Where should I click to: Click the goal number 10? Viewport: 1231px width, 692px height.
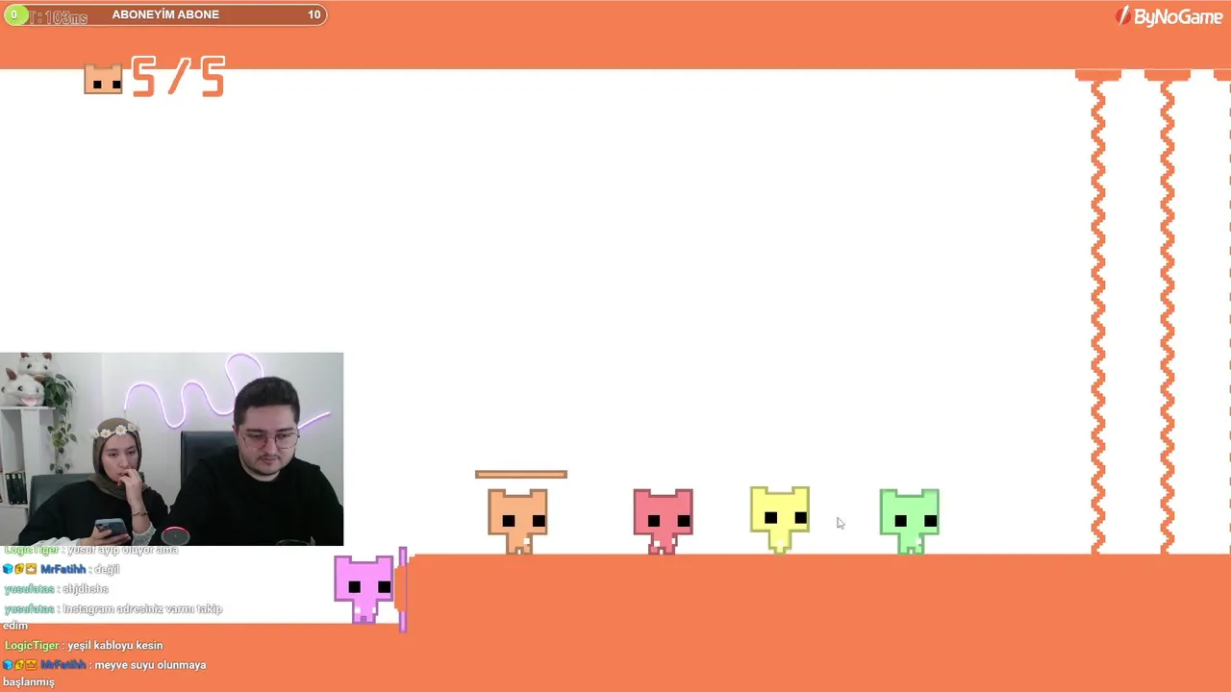pyautogui.click(x=314, y=14)
